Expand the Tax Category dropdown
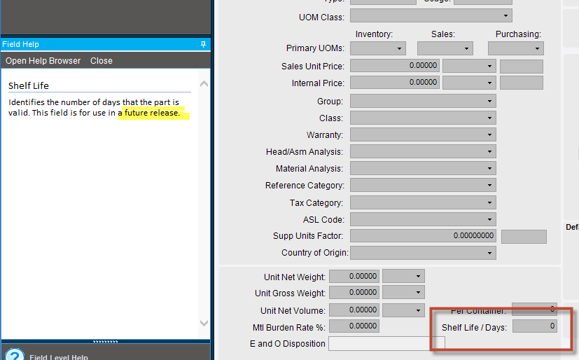 [489, 202]
